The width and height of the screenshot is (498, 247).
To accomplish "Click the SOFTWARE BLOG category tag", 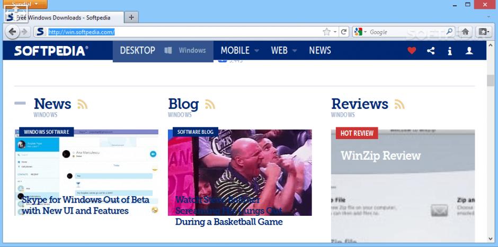I will (x=195, y=132).
